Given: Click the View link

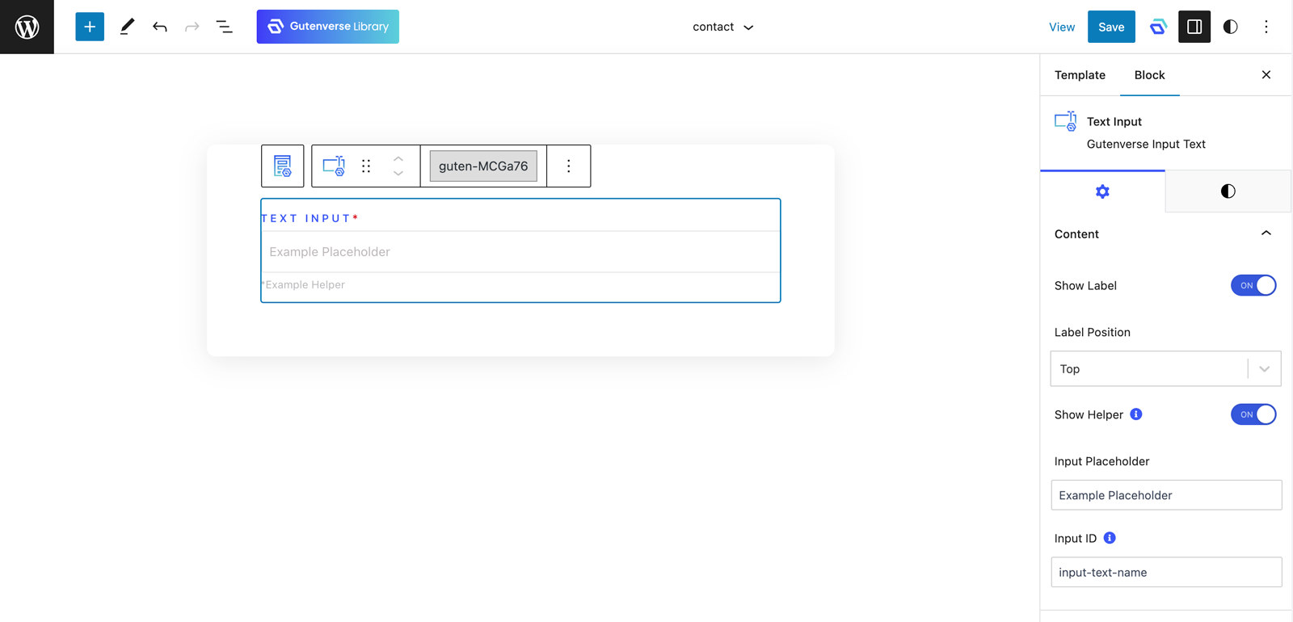Looking at the screenshot, I should [x=1062, y=27].
